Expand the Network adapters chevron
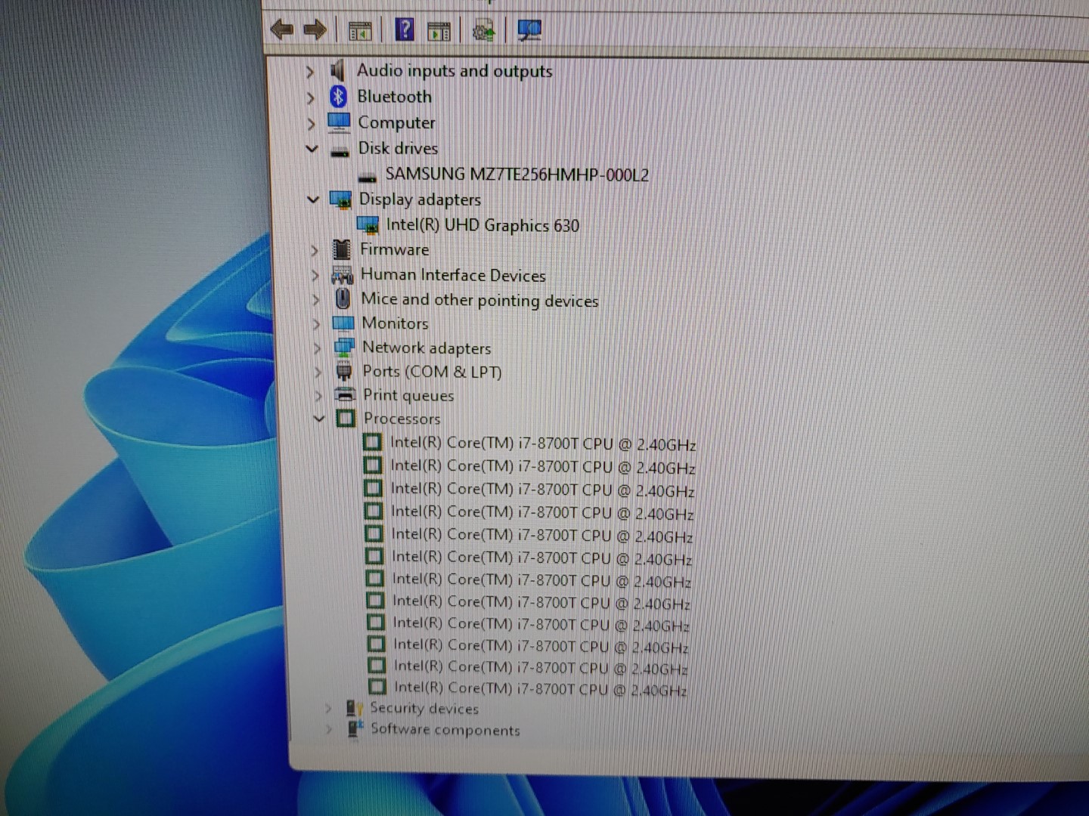This screenshot has height=816, width=1089. coord(318,348)
